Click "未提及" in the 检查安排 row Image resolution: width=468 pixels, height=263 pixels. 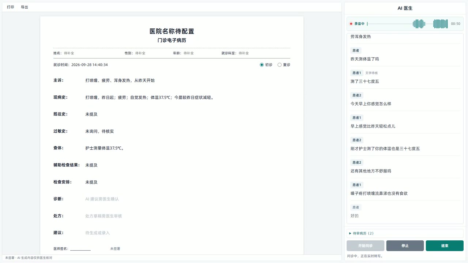(x=91, y=182)
